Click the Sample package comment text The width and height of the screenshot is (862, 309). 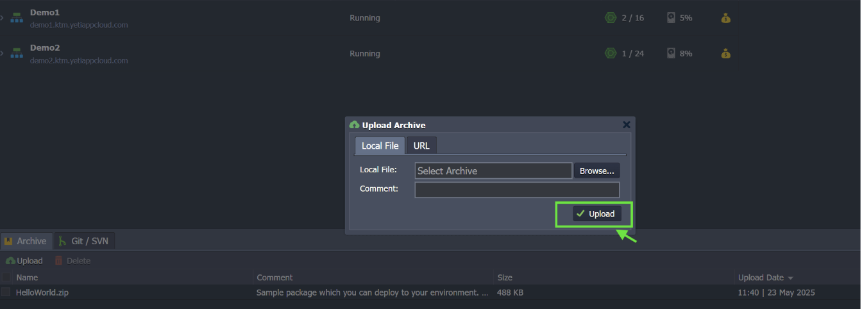pyautogui.click(x=372, y=292)
